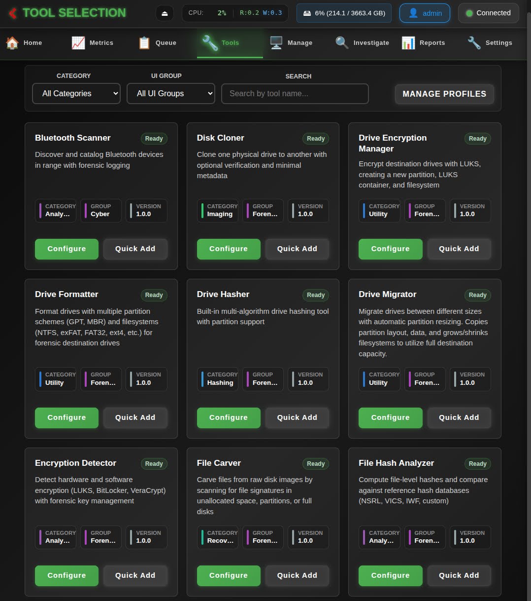
Task: Click the Drive Migrator Ready badge
Action: coord(478,295)
